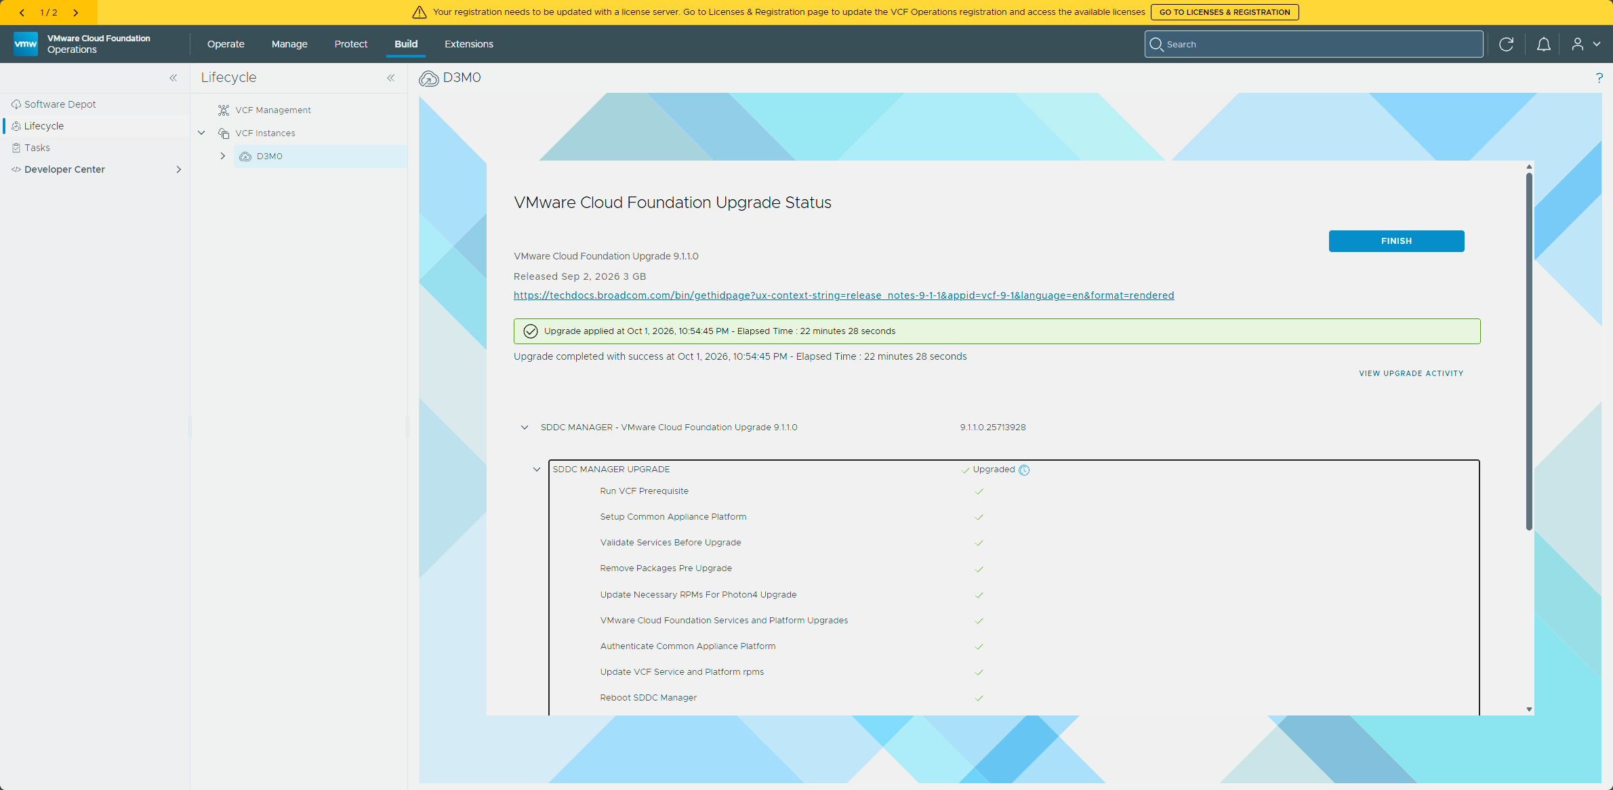Click the Tasks clipboard icon
The image size is (1613, 790).
click(x=16, y=148)
